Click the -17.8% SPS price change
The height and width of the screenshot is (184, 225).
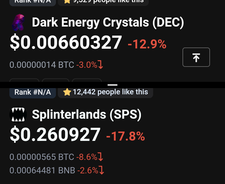[125, 137]
